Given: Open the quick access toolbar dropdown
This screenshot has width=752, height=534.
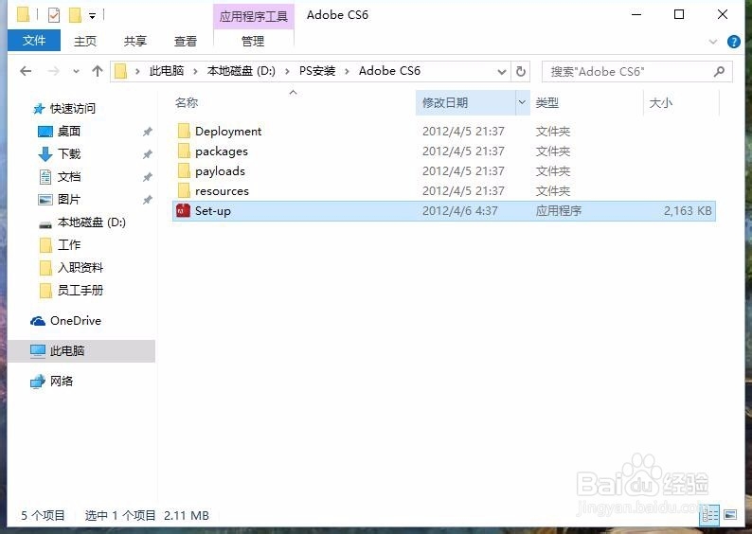Looking at the screenshot, I should coord(92,16).
